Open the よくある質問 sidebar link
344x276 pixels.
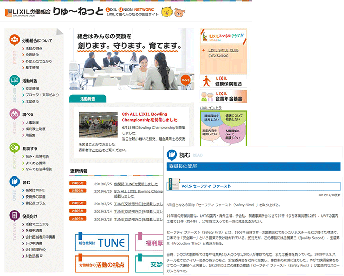35,163
